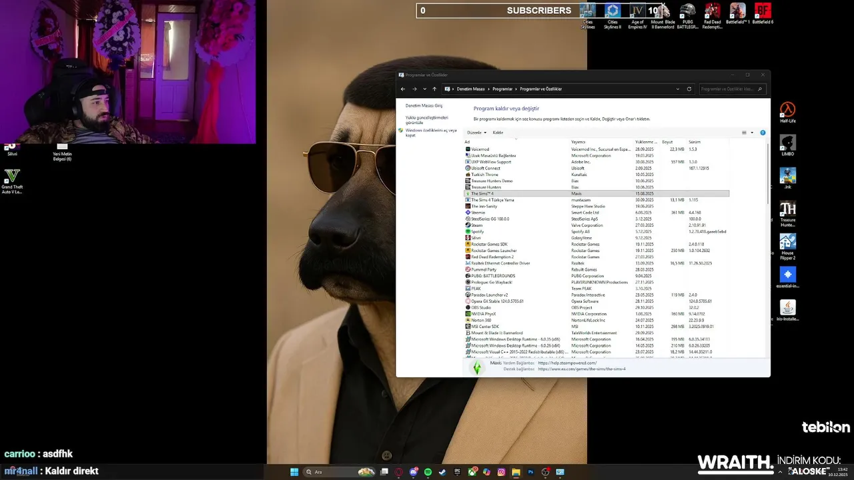
Task: Open the blue help icon
Action: [763, 133]
